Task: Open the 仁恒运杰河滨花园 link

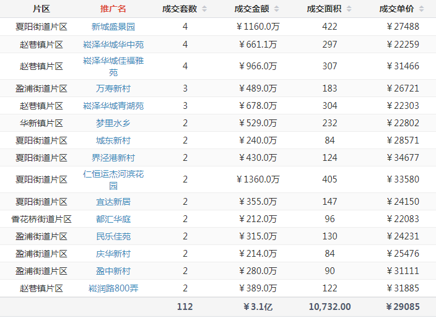Action: [x=113, y=179]
